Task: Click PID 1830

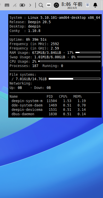Action: (x=53, y=114)
